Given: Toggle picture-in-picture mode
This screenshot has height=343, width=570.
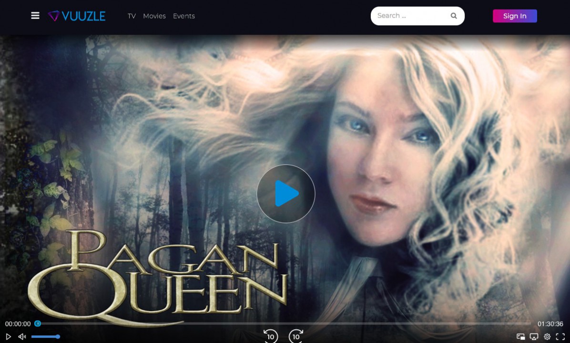Looking at the screenshot, I should pos(521,337).
